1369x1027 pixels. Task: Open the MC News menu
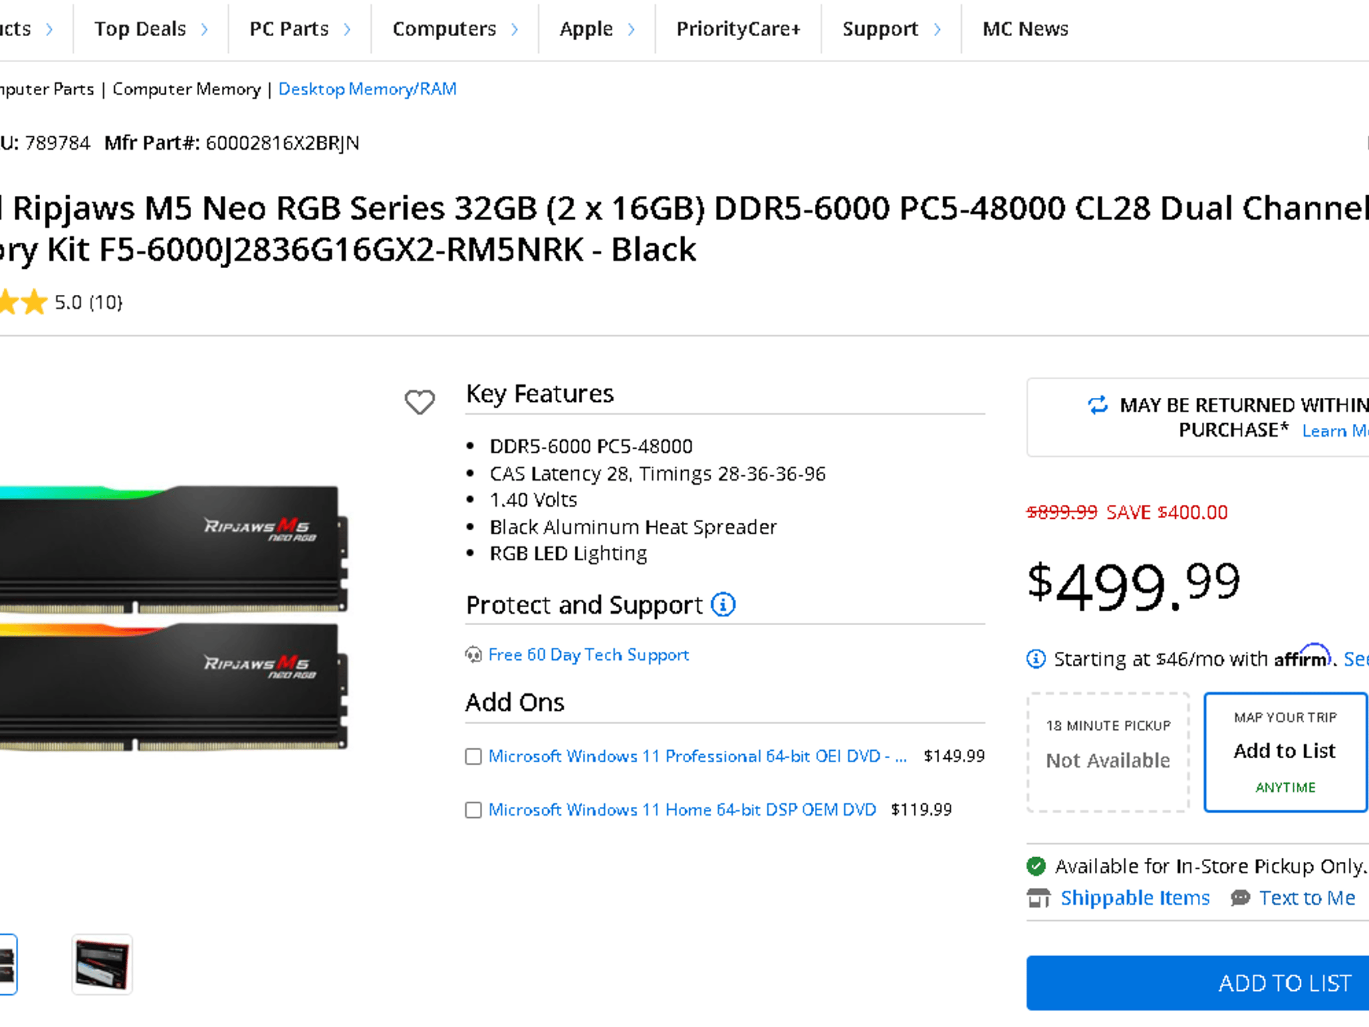click(1025, 29)
